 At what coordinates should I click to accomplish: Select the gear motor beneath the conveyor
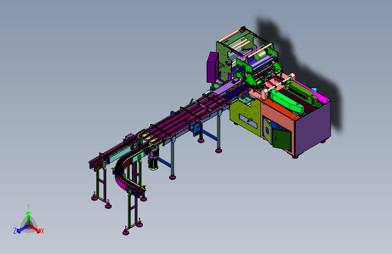pos(153,159)
